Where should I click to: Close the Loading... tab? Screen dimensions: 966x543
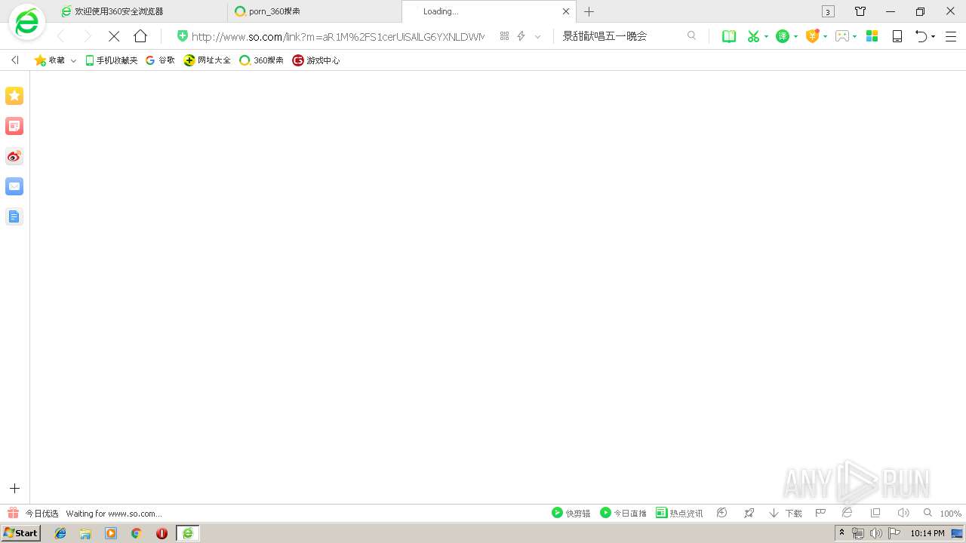(566, 11)
